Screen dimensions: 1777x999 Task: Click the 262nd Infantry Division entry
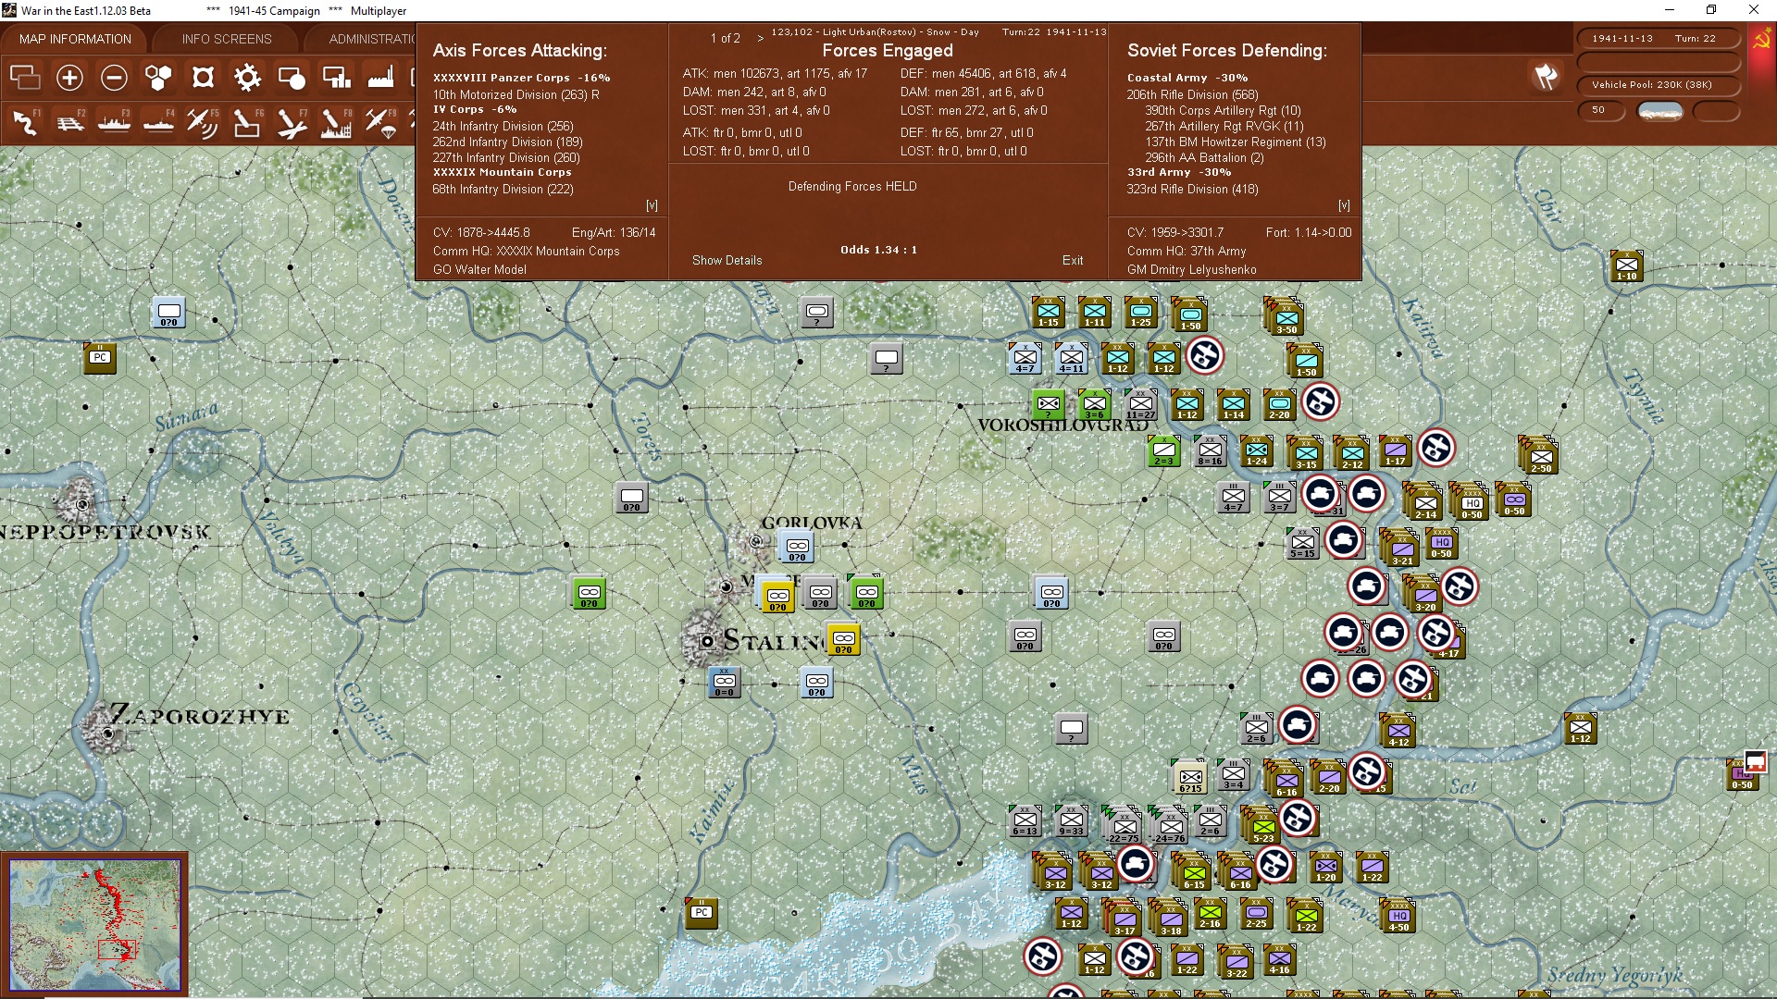tap(508, 142)
